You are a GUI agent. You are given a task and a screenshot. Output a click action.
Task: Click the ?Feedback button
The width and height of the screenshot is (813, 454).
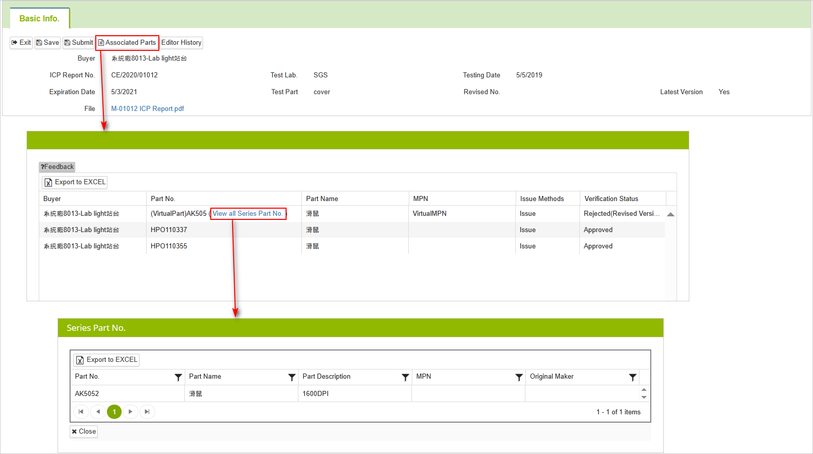pyautogui.click(x=57, y=166)
